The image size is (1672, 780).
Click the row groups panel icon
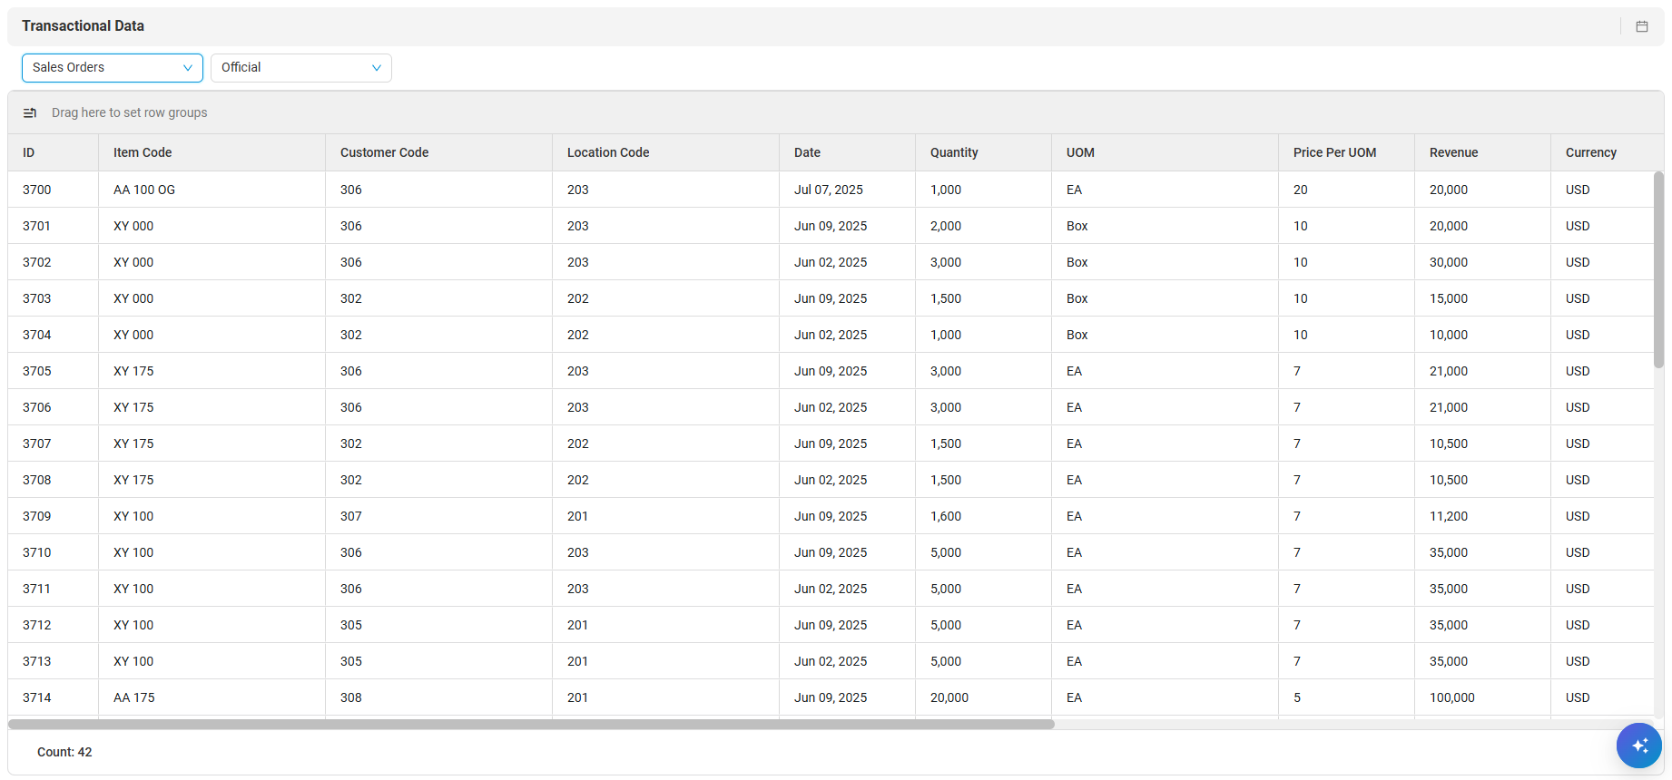(x=30, y=112)
